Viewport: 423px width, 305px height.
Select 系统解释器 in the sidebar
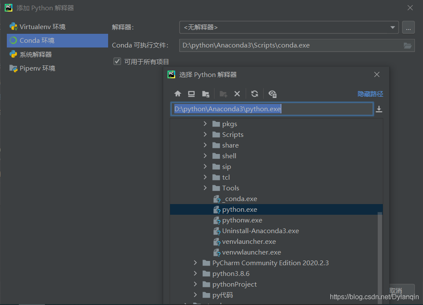(35, 55)
